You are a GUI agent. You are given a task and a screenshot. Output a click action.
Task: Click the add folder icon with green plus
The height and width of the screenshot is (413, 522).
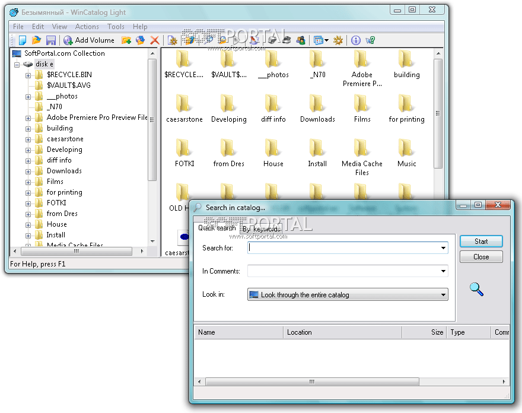coord(126,40)
